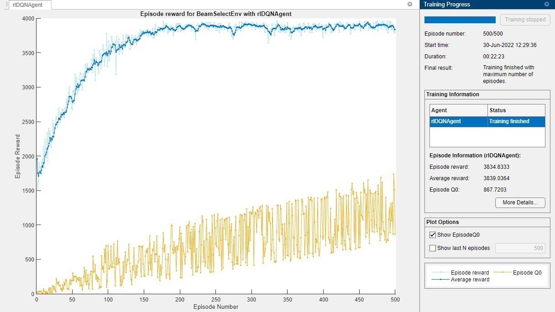Click the blue training progress bar
555x312 pixels.
[460, 20]
